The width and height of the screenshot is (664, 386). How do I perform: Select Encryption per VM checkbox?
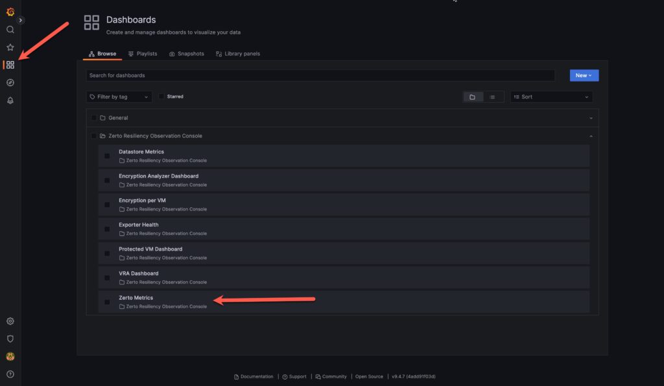(107, 205)
